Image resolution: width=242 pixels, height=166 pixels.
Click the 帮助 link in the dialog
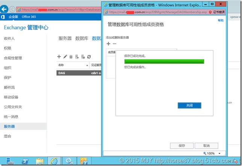coord(220,21)
